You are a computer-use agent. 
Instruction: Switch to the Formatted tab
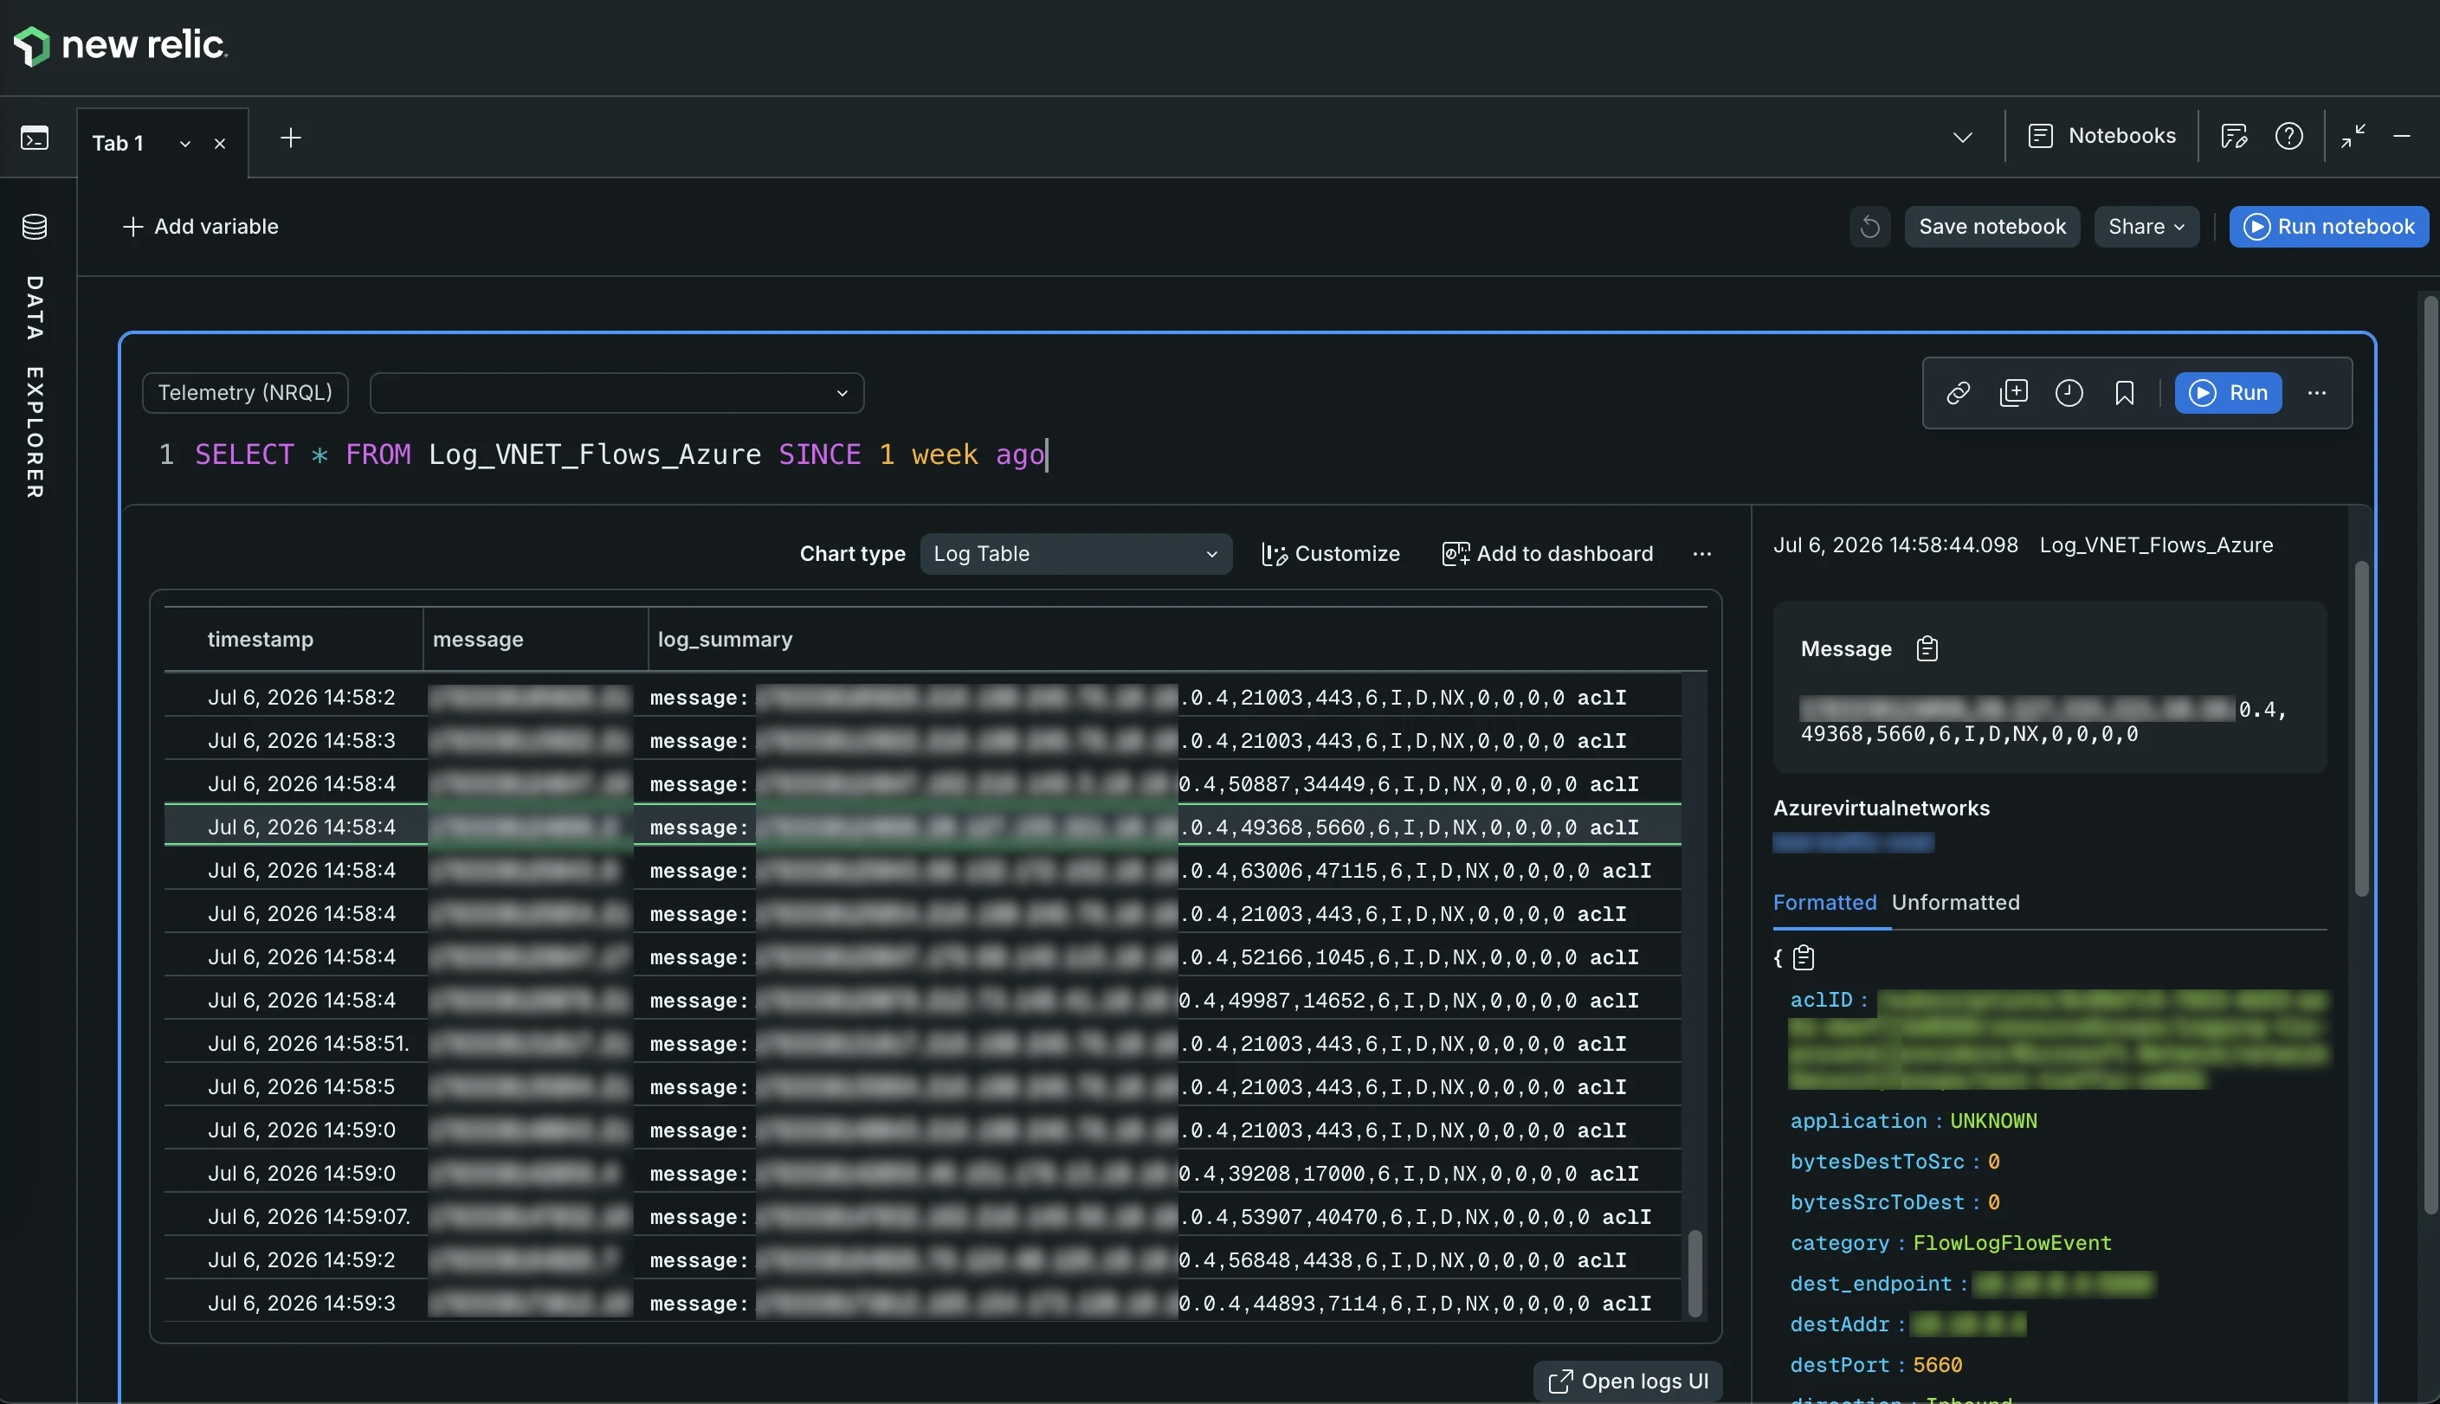[1824, 903]
